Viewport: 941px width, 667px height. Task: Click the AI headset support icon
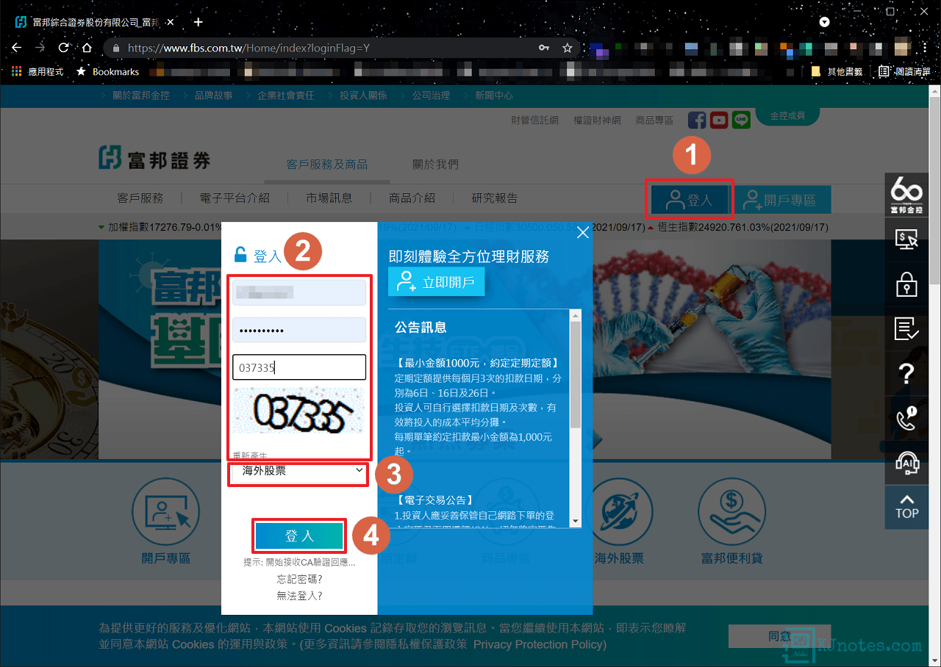[906, 463]
